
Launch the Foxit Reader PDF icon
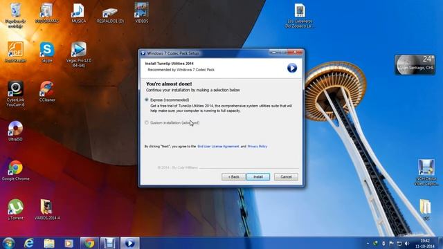click(x=15, y=52)
